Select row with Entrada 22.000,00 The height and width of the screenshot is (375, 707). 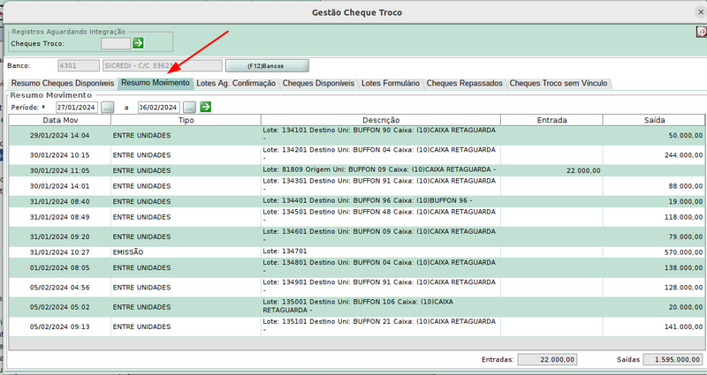pos(353,170)
